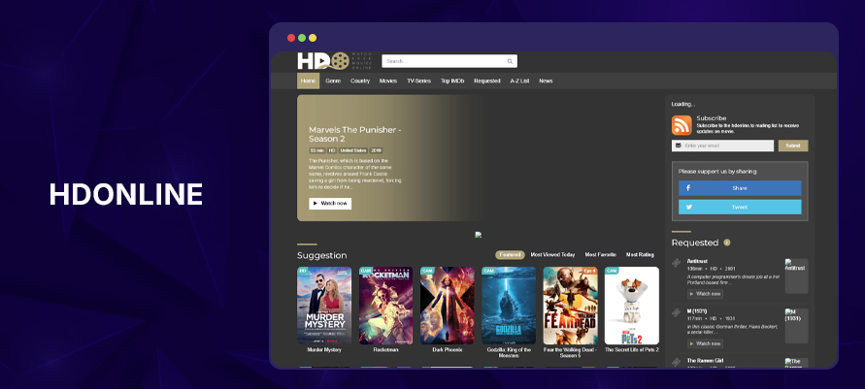Click Marvels The Punisher - Season 2 title

pos(354,134)
